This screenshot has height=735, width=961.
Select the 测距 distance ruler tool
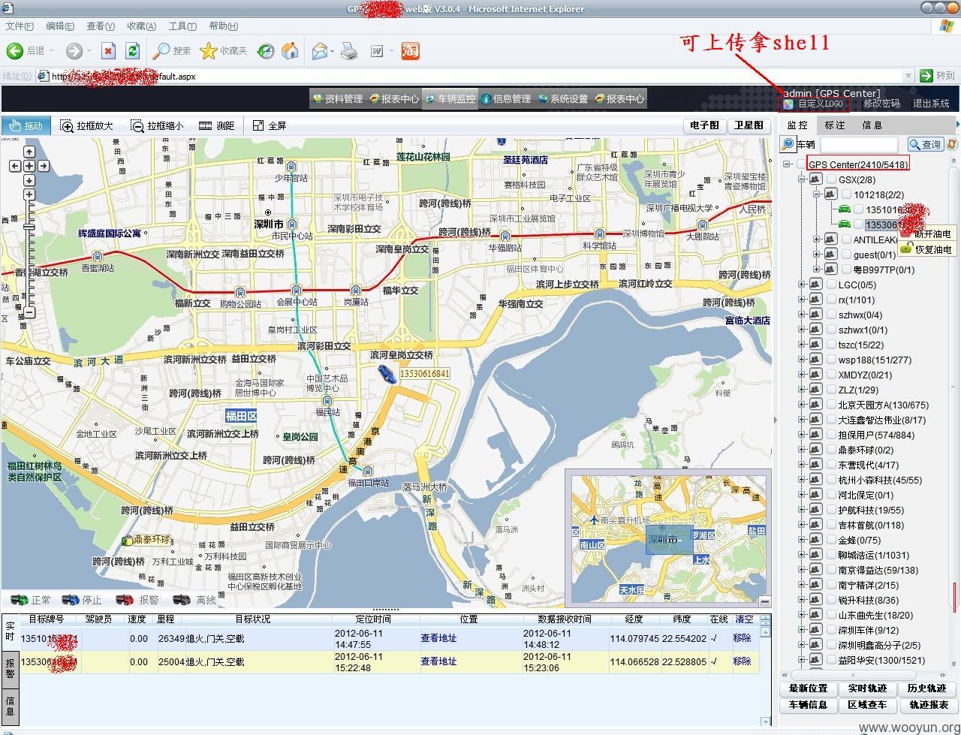coord(216,125)
